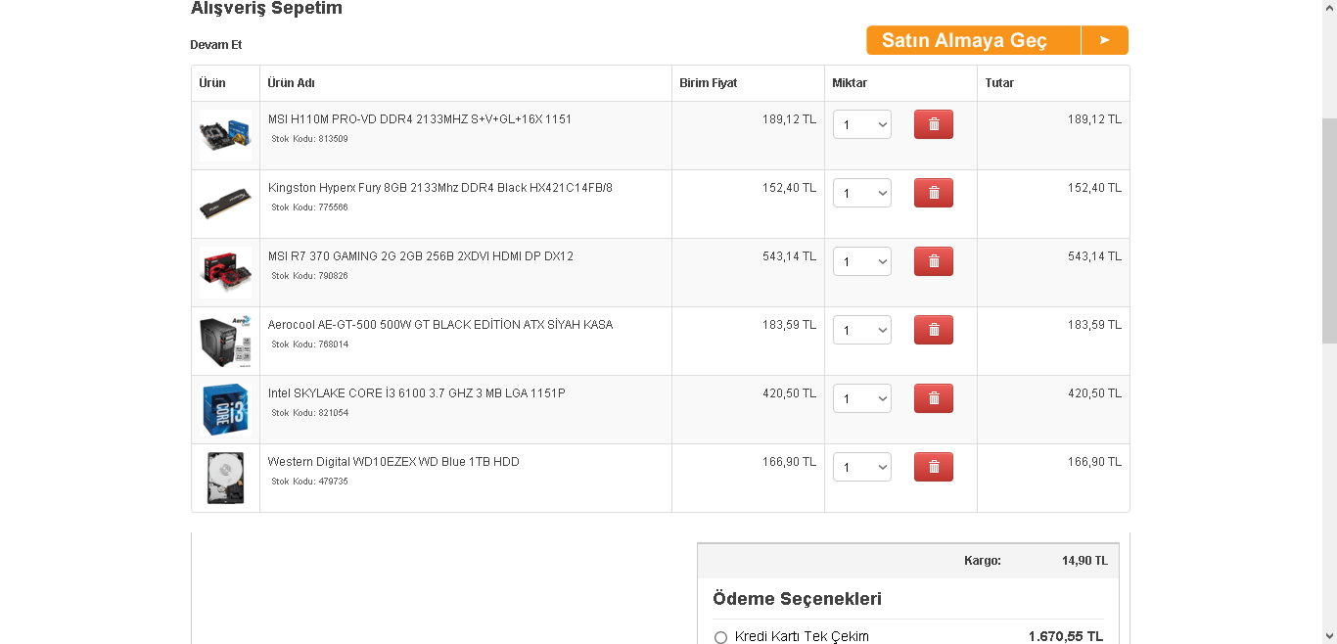Image resolution: width=1337 pixels, height=644 pixels.
Task: Click 1.670,55 TL total price
Action: (x=1066, y=636)
